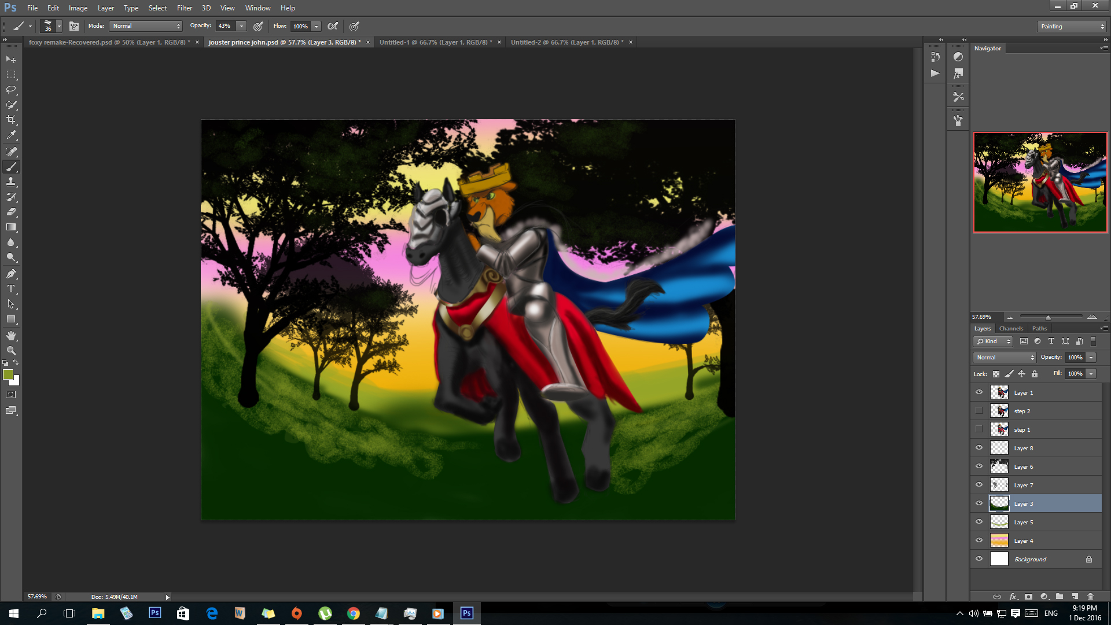
Task: Switch to foxy remake-Recovered.psd document tab
Action: (109, 42)
